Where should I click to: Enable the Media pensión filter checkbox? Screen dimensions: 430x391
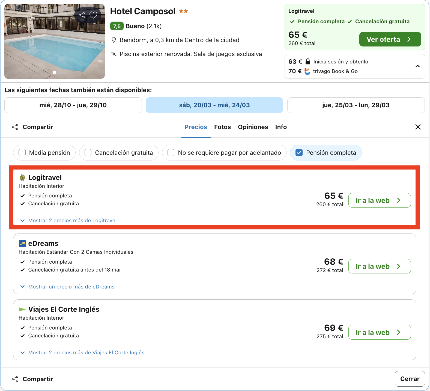[x=22, y=153]
